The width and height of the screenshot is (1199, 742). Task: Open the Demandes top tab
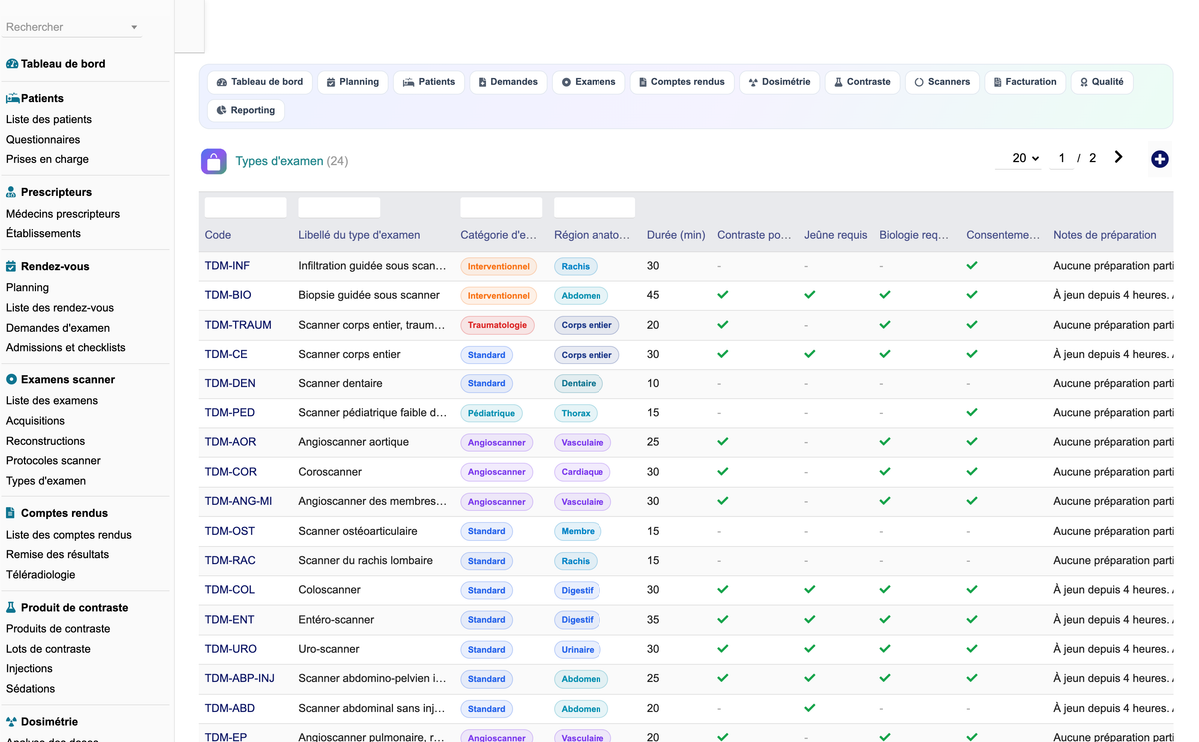(508, 82)
